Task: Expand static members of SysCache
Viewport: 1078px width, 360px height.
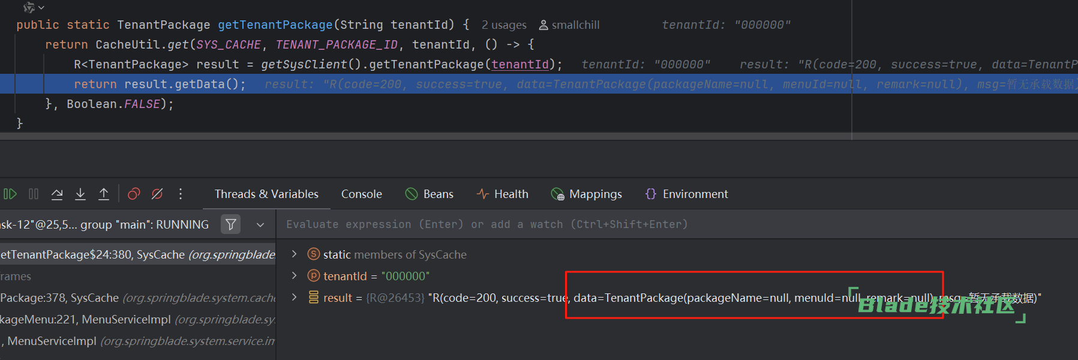Action: pos(294,254)
